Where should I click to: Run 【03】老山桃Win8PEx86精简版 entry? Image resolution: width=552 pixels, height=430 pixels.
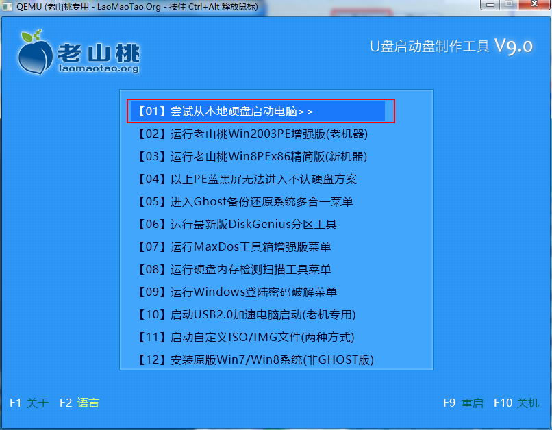coord(252,156)
